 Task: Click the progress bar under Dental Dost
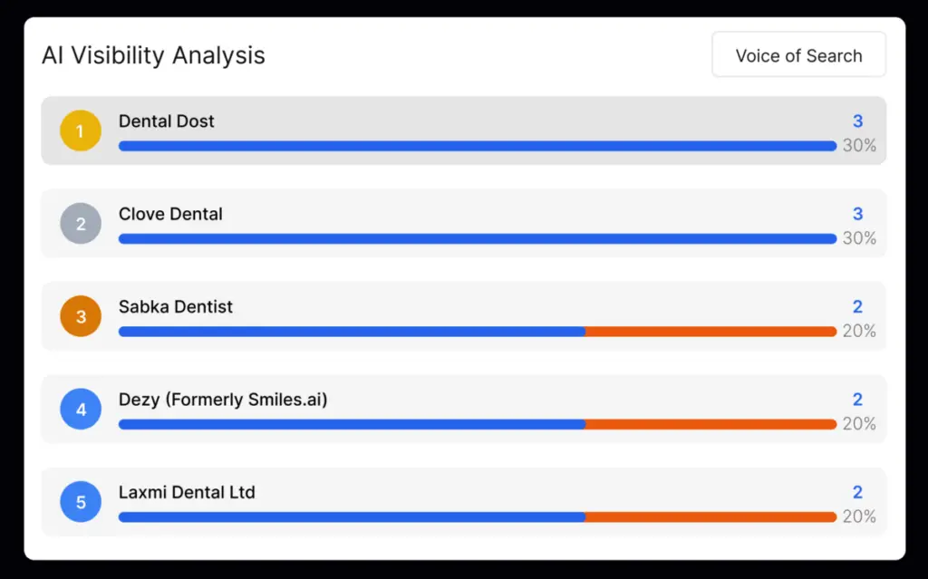(476, 145)
